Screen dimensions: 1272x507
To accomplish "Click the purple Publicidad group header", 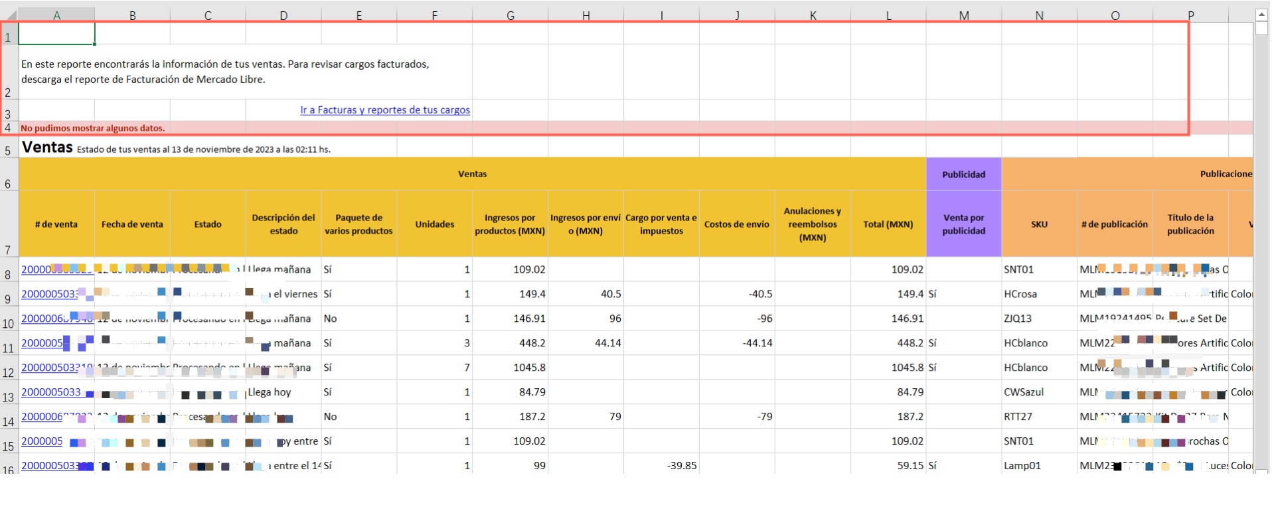I will pyautogui.click(x=963, y=175).
